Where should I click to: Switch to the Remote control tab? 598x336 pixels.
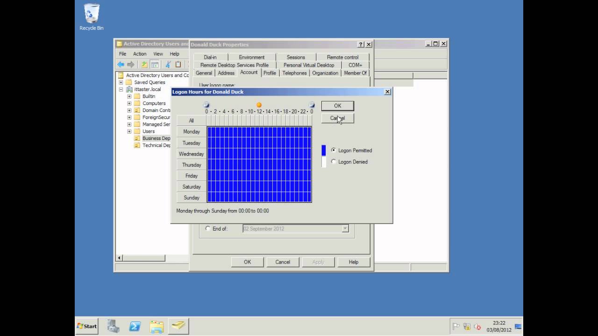tap(342, 57)
